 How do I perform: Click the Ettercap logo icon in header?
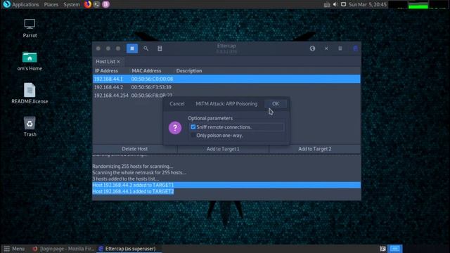pos(355,48)
